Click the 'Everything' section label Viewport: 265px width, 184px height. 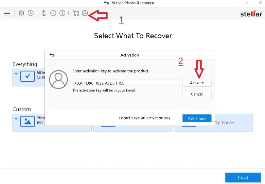tap(25, 64)
